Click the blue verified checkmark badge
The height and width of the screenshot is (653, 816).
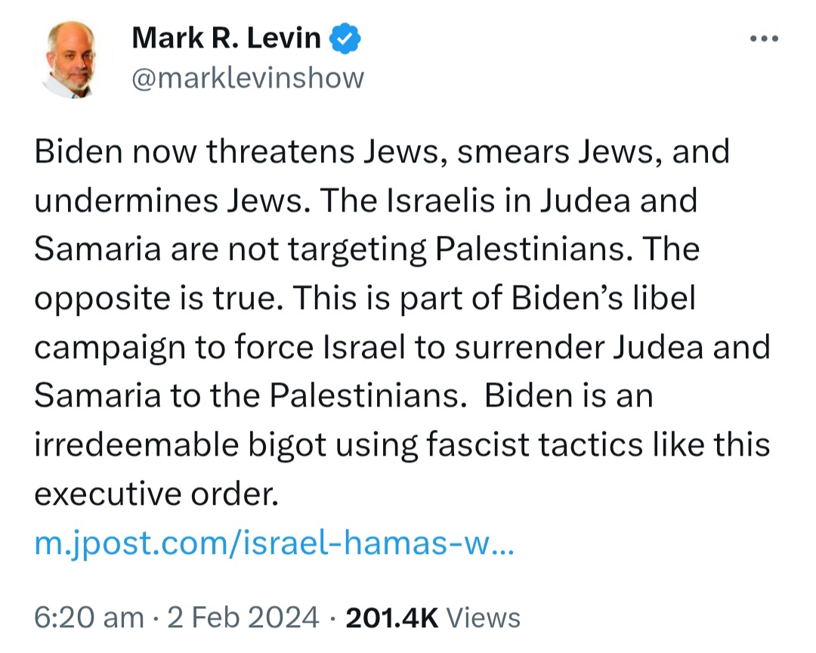tap(345, 39)
